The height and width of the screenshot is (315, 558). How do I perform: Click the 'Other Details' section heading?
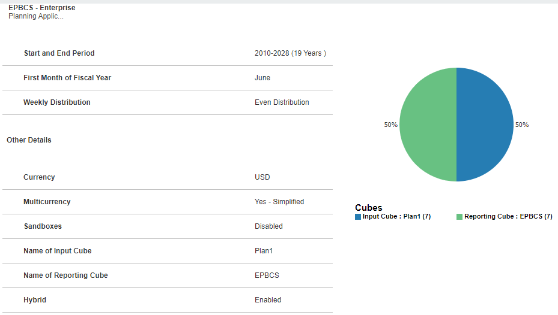coord(29,140)
